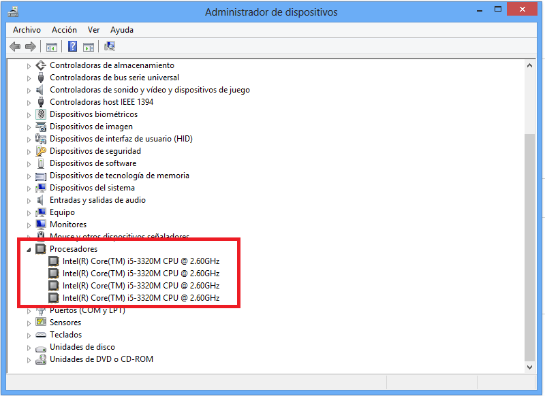The width and height of the screenshot is (545, 396).
Task: Expand Controladoras de bus serie universal node
Action: click(x=29, y=78)
